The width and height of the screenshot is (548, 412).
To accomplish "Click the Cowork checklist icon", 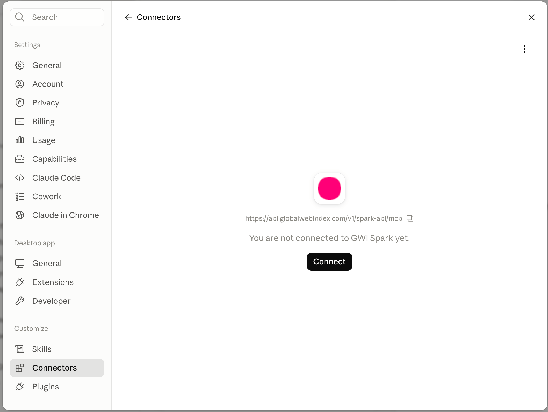I will (20, 196).
